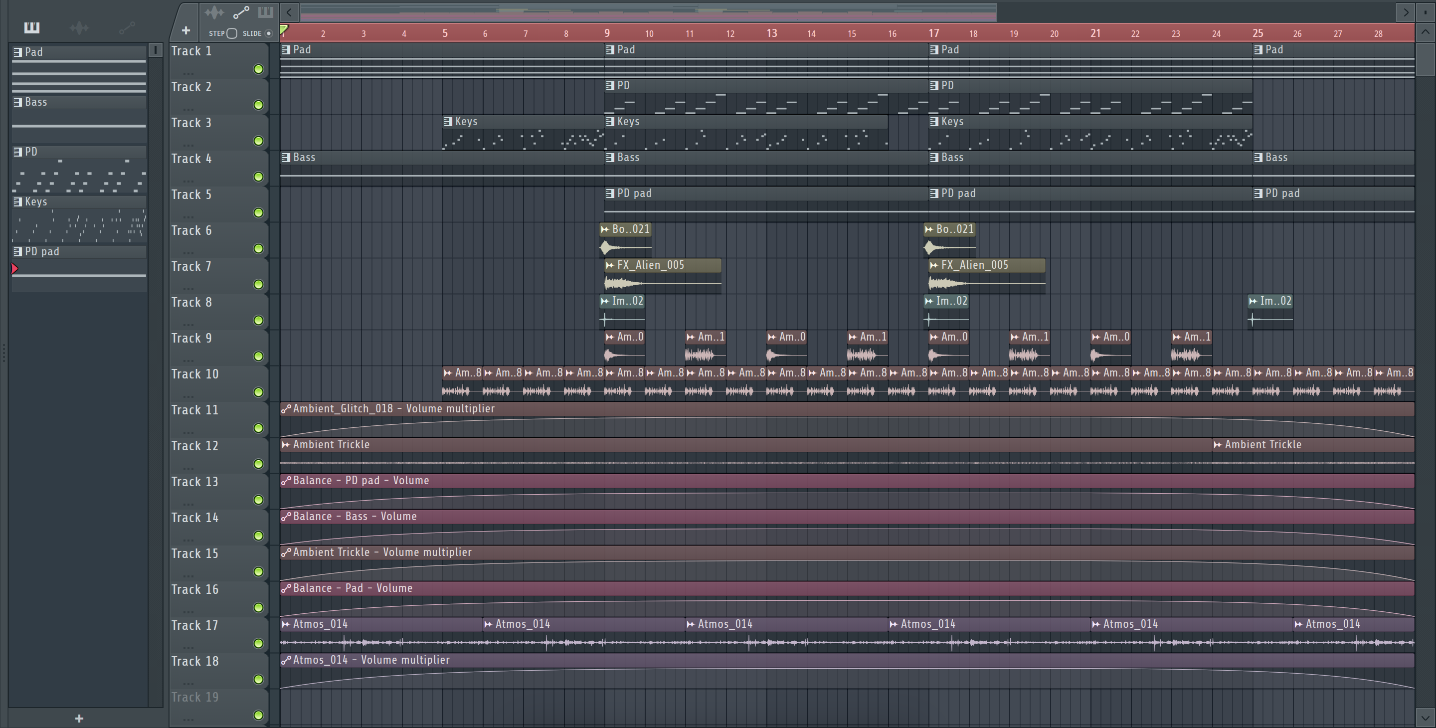This screenshot has width=1436, height=728.
Task: Open clip menu of Bass at bar 1
Action: pyautogui.click(x=286, y=158)
